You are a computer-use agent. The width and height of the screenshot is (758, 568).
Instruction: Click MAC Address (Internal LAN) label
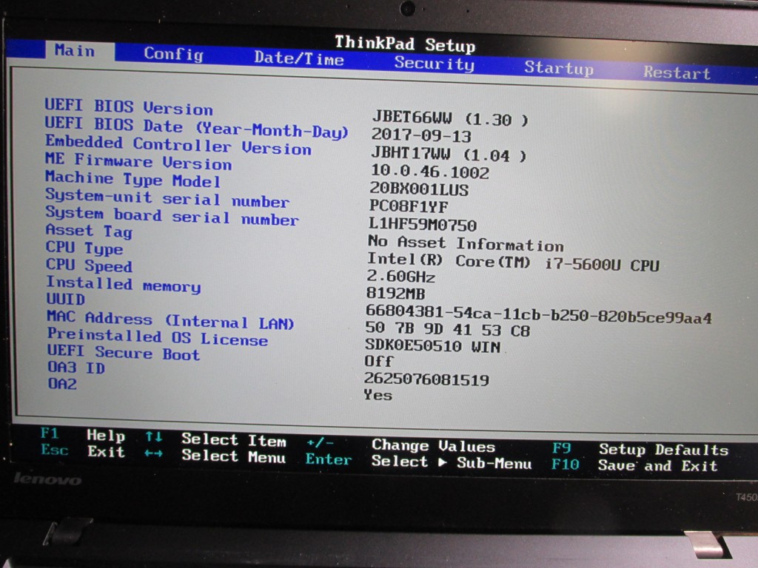tap(170, 319)
